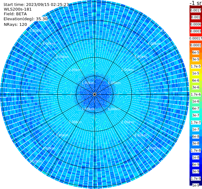Click the 0.0017 colorbar label
The width and height of the screenshot is (202, 189).
coord(196,10)
